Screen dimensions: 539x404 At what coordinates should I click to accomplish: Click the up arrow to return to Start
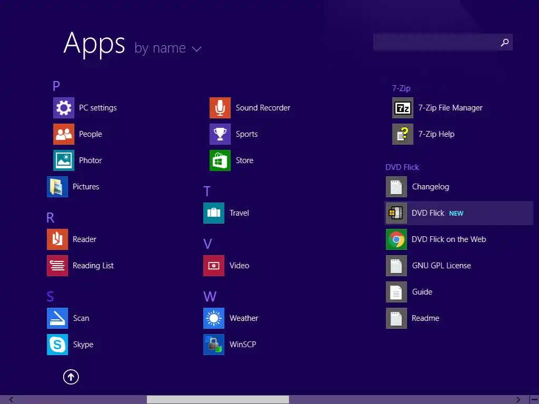pyautogui.click(x=71, y=377)
